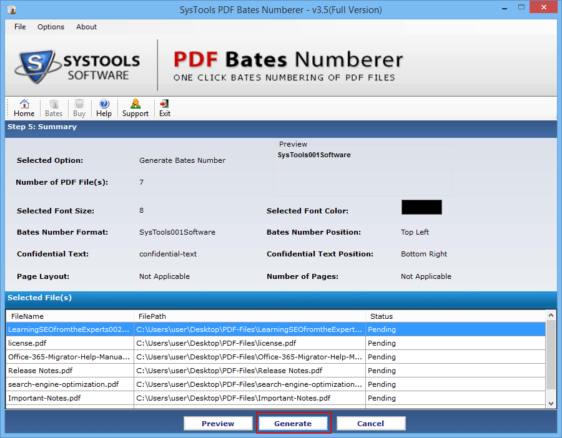
Task: Click the 'Top Left' position value
Action: 415,232
